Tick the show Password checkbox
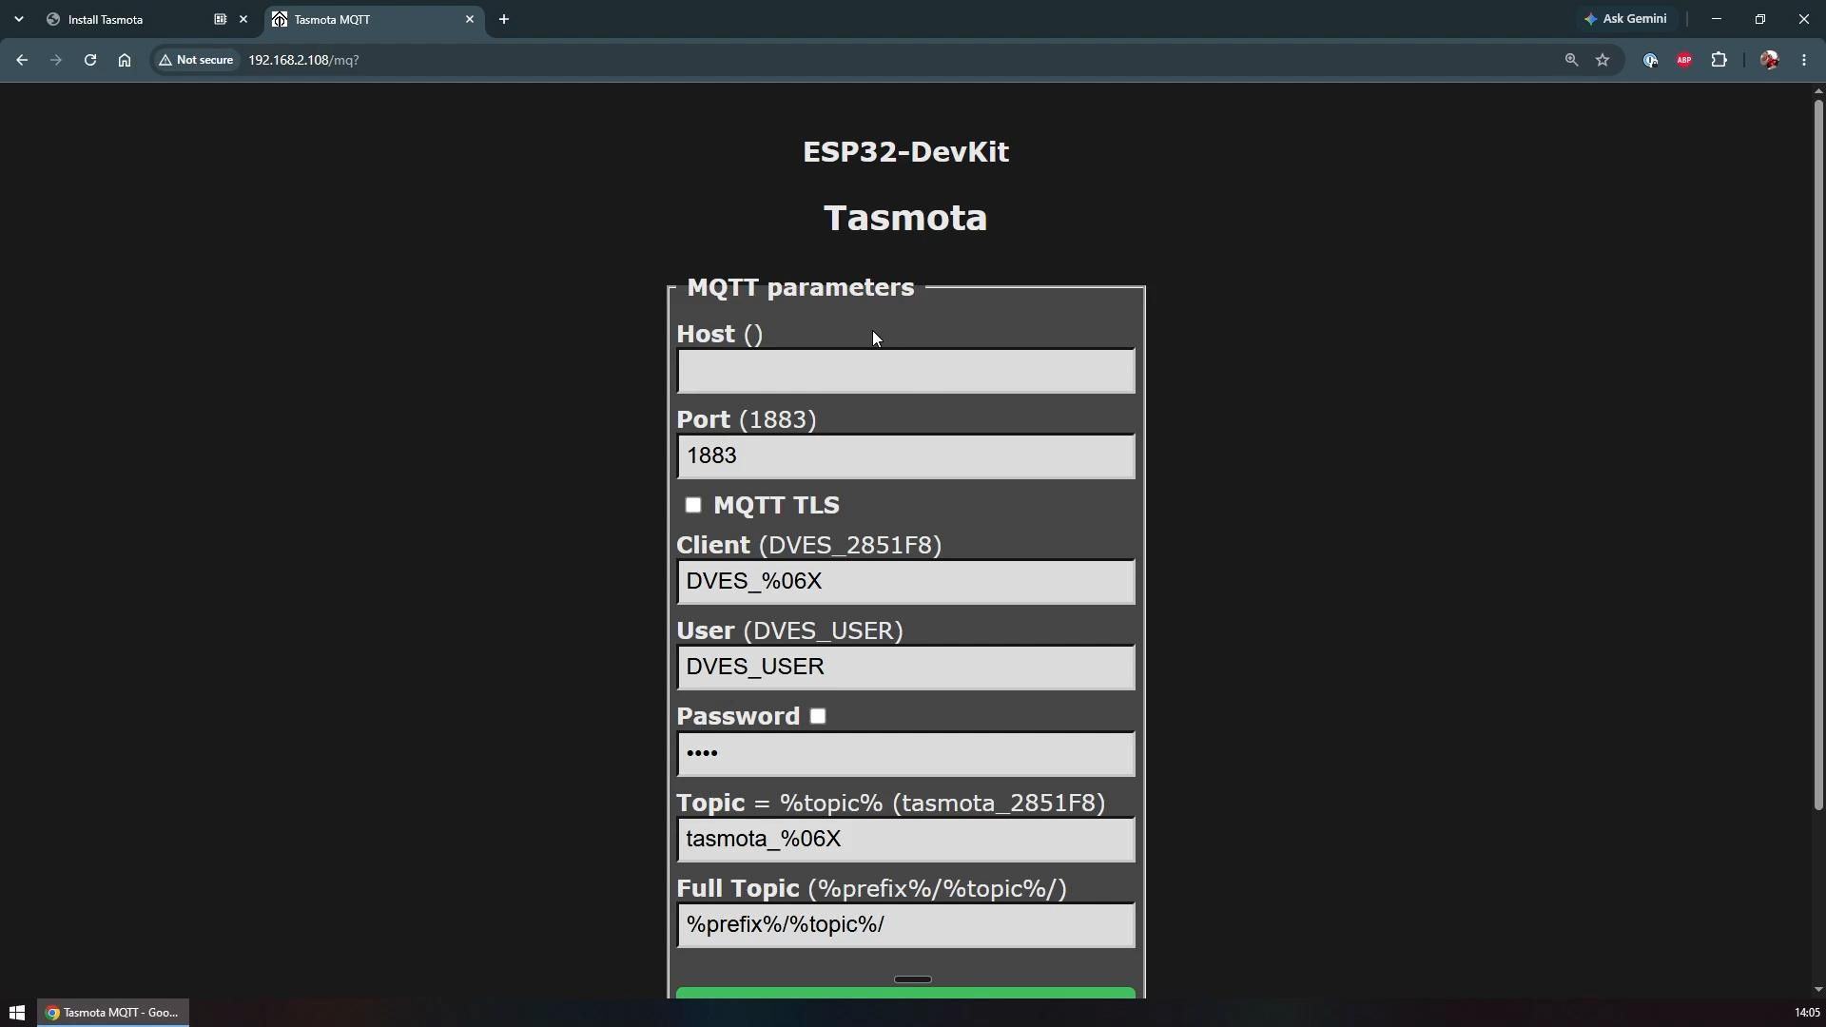This screenshot has width=1826, height=1027. [818, 716]
